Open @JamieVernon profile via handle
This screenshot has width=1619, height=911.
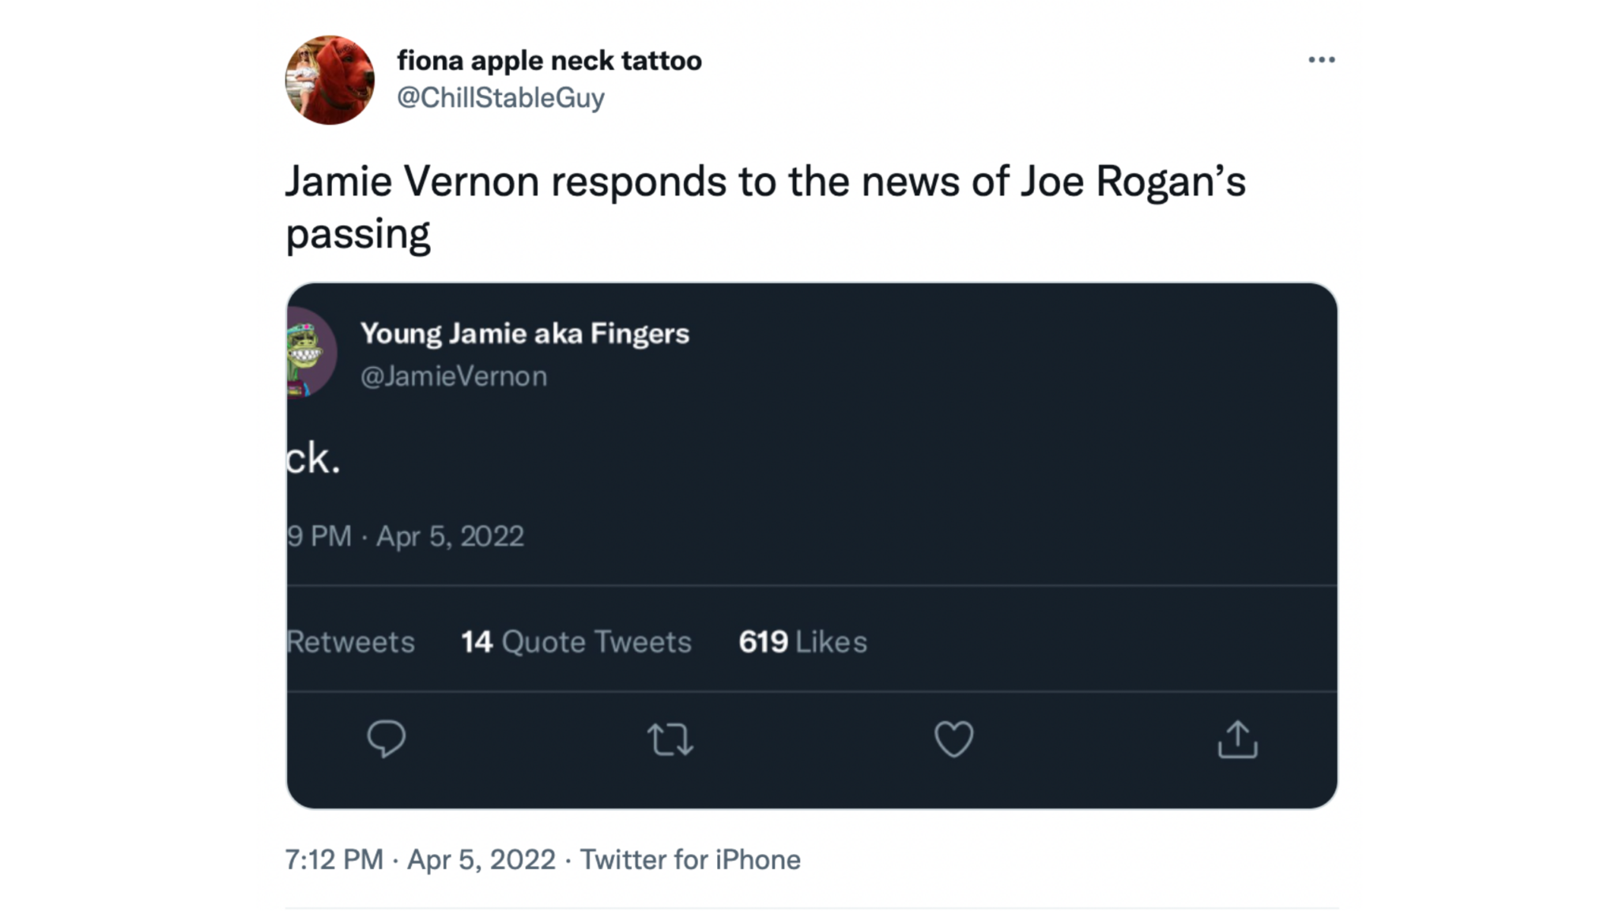point(453,376)
